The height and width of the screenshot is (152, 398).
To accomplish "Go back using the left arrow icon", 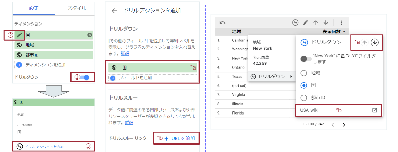I will 114,11.
